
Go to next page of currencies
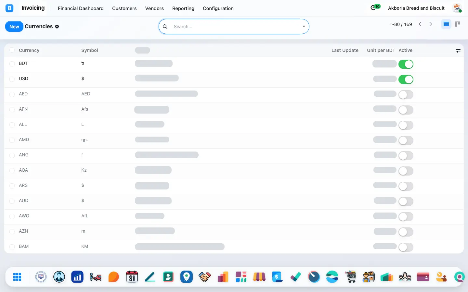coord(431,24)
